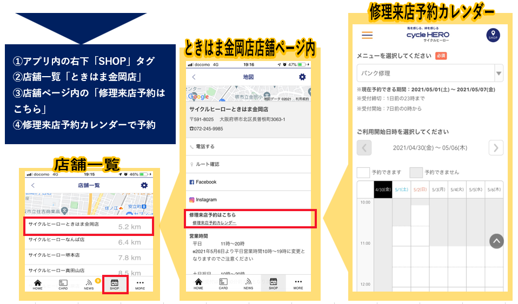The height and width of the screenshot is (304, 518).
Task: Select the 5/4(火) date column header
Action: [x=457, y=190]
